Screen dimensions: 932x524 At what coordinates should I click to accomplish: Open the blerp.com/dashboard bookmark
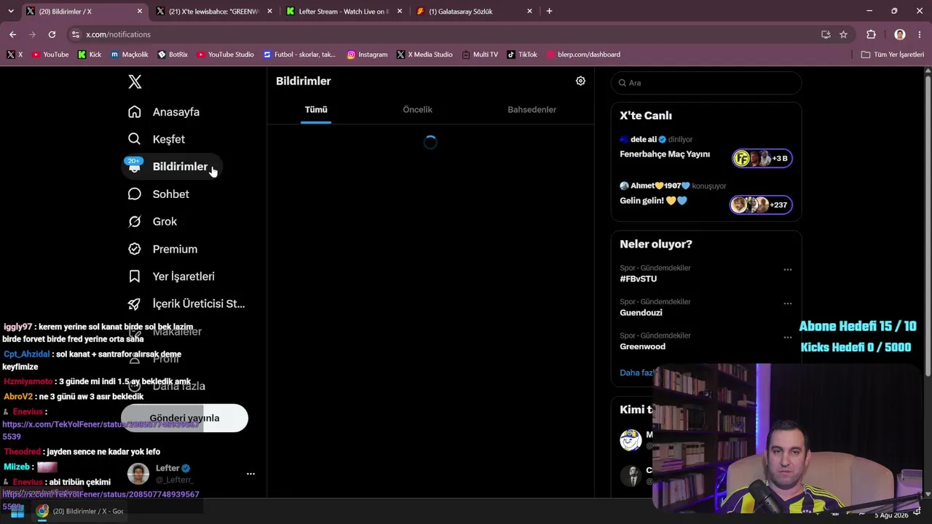coord(583,55)
